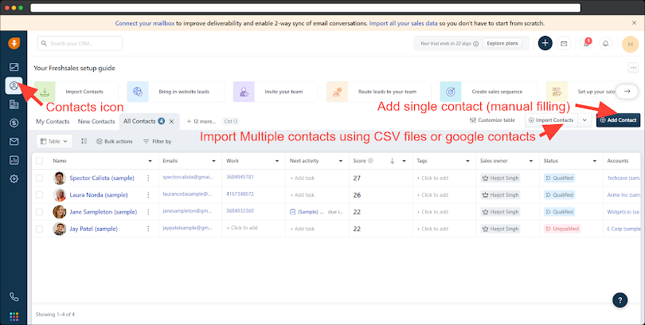Open Bulk actions
This screenshot has height=325, width=645.
click(x=115, y=141)
